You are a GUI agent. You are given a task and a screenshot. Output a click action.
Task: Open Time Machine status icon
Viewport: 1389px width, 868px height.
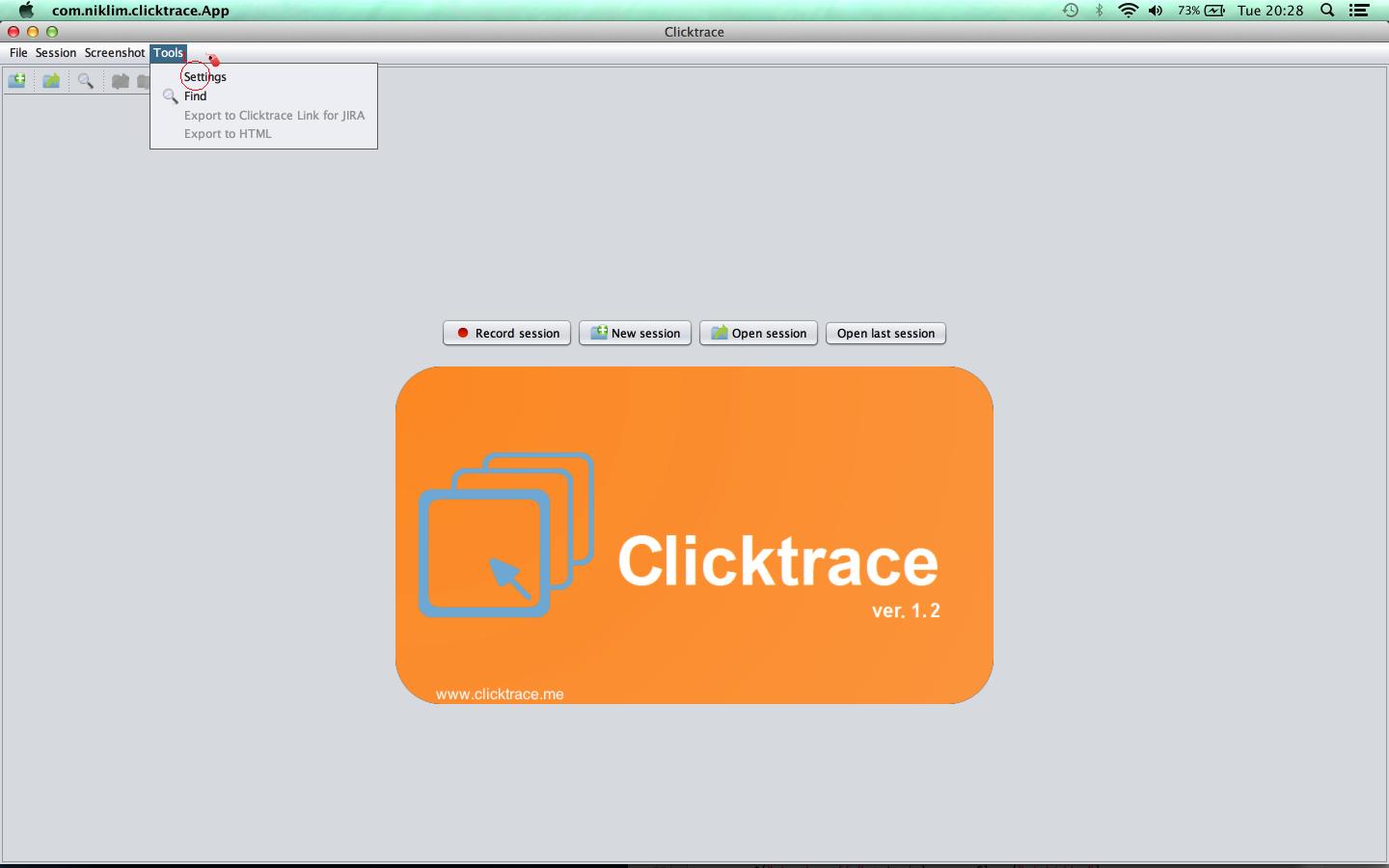(x=1071, y=11)
